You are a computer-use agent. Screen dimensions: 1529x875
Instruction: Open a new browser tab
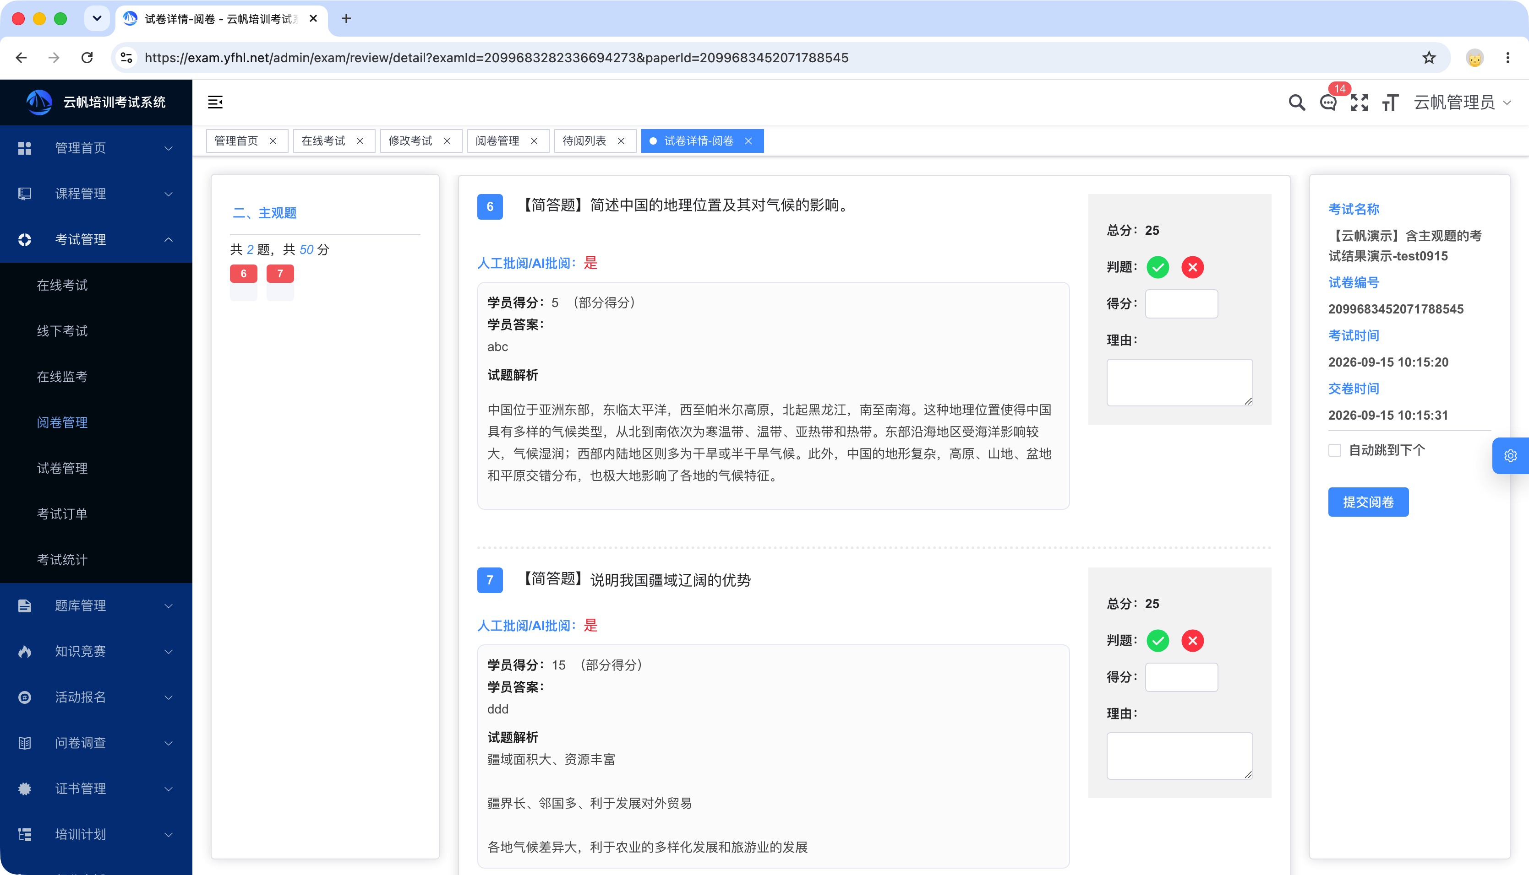(x=346, y=19)
